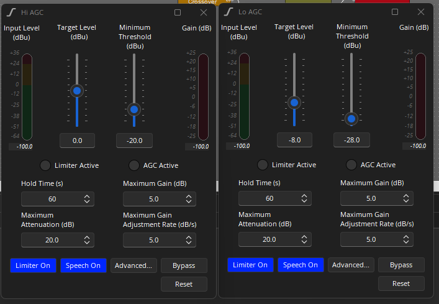Screen dimensions: 439x304
Task: Click Hi AGC Input Level meter
Action: point(27,96)
